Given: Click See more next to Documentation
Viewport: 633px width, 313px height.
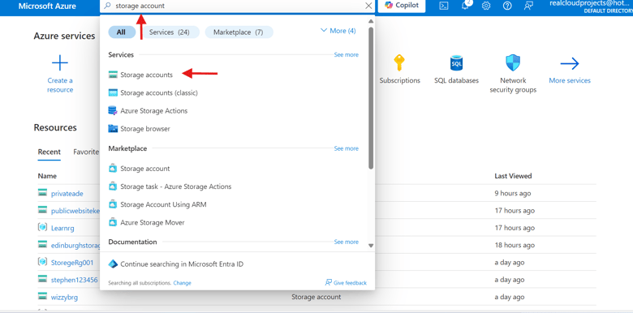Looking at the screenshot, I should (x=346, y=242).
